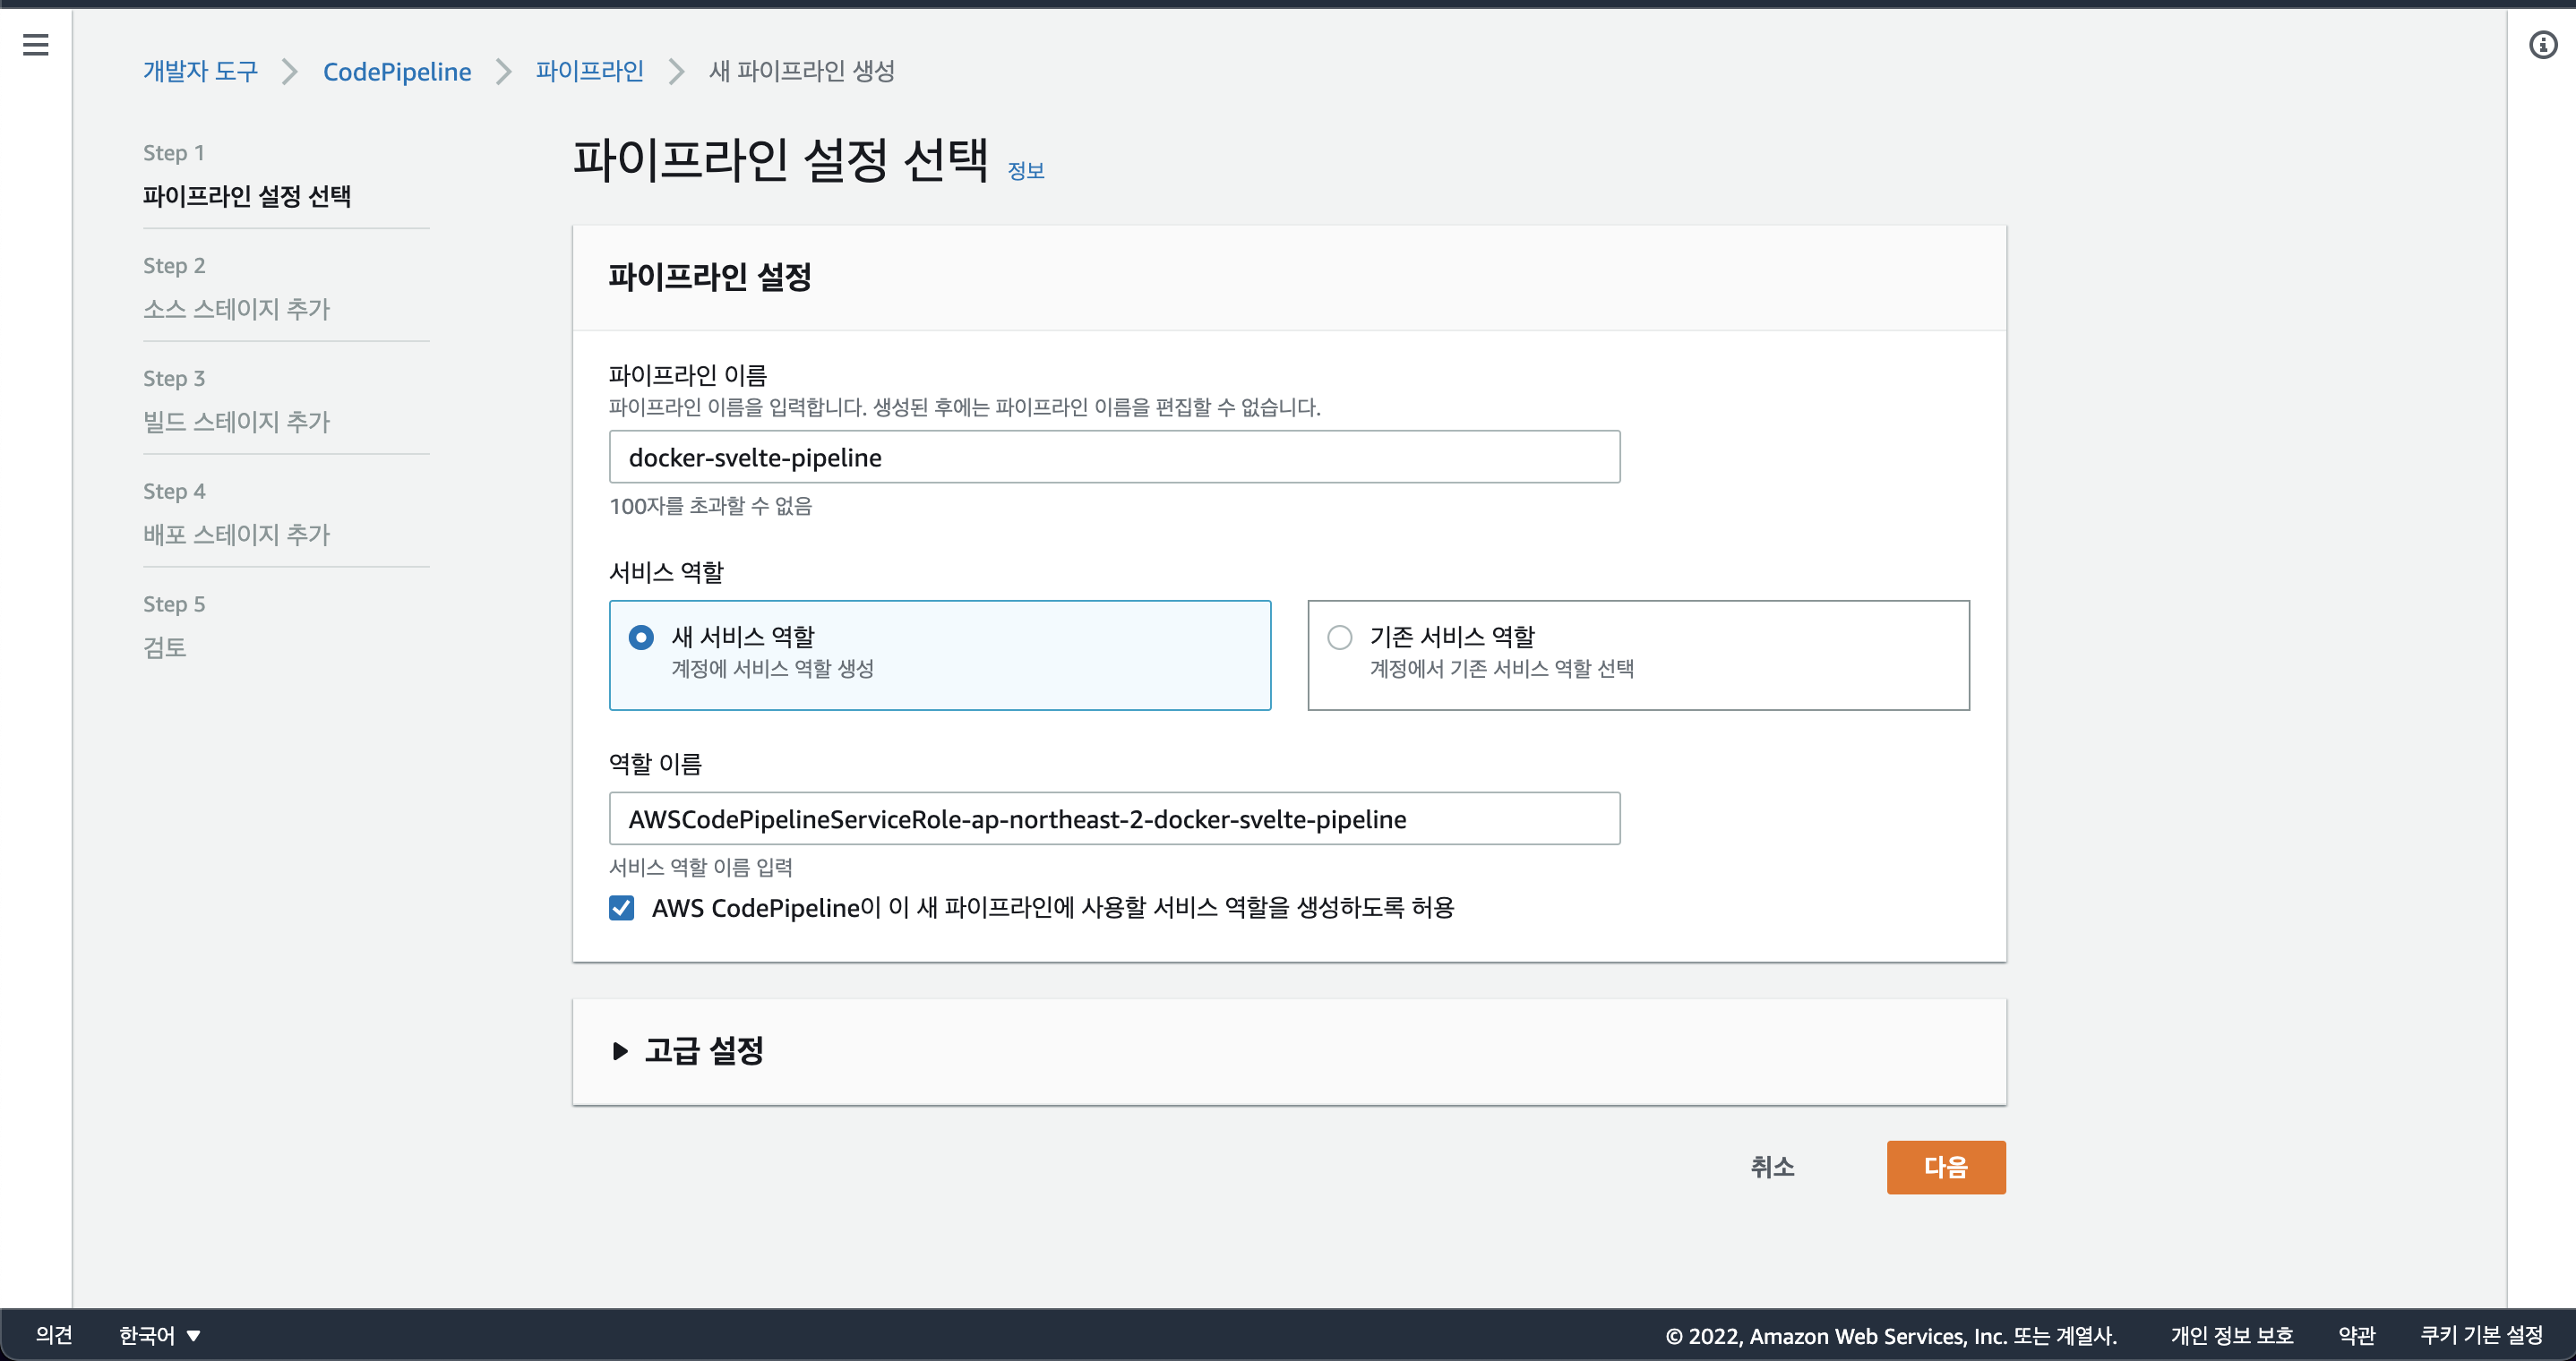Click the 역할 이름 input field
This screenshot has width=2576, height=1361.
point(1114,819)
